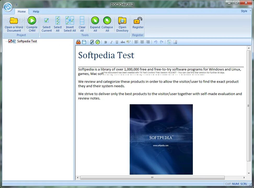Click the NUM status bar indicator

pyautogui.click(x=235, y=184)
